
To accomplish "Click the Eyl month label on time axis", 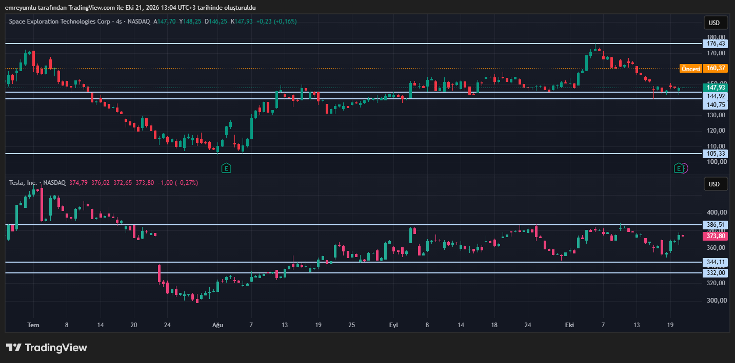I will tap(394, 325).
